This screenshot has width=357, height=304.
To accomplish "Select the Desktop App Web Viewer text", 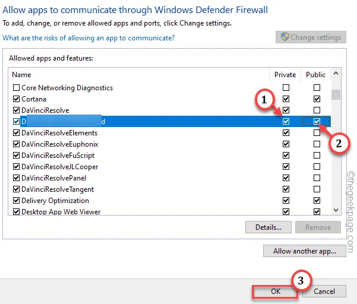I will click(61, 211).
